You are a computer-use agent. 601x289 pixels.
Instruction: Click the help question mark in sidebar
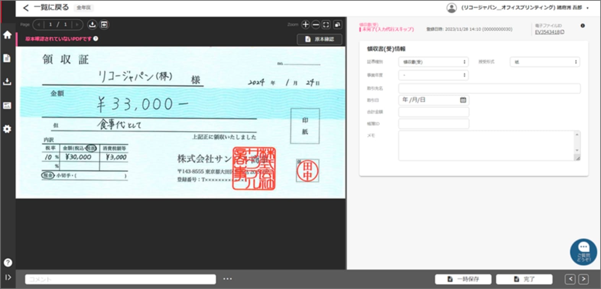[8, 263]
